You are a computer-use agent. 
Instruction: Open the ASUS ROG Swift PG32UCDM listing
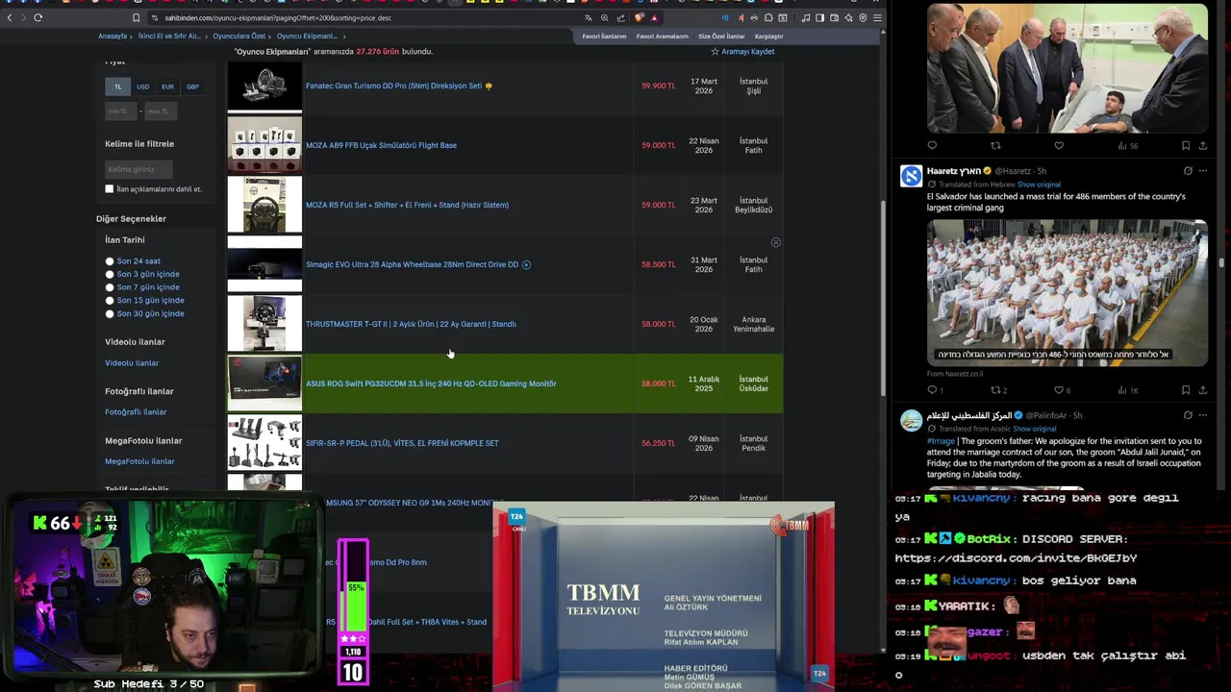tap(431, 383)
